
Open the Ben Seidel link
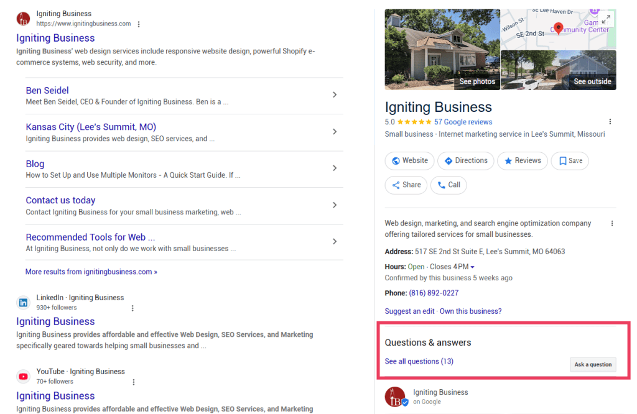47,91
